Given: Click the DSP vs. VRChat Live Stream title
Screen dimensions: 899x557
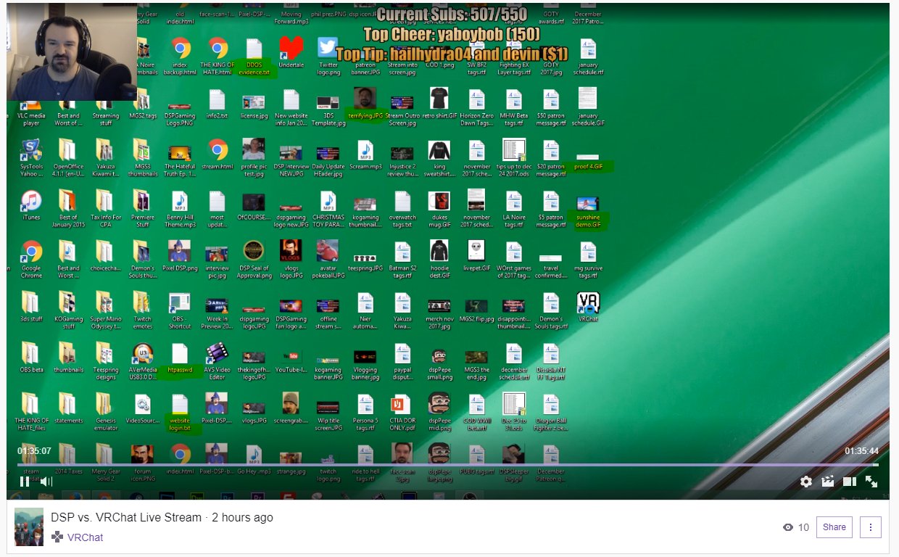Looking at the screenshot, I should point(126,518).
